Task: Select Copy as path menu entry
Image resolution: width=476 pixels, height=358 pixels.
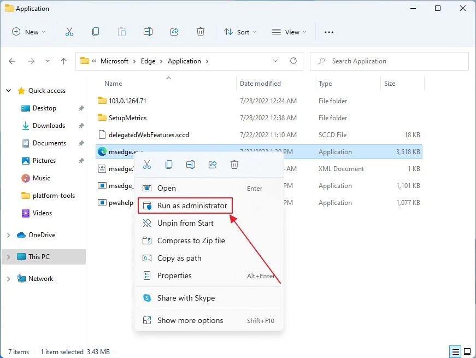Action: (x=179, y=258)
